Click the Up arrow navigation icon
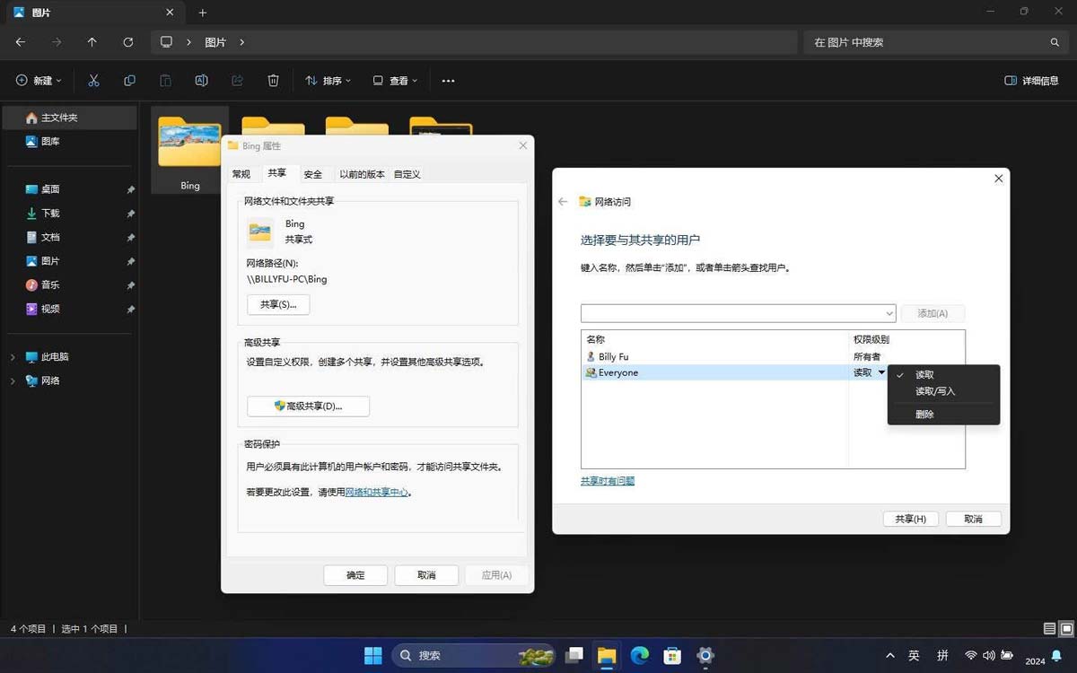 tap(92, 42)
